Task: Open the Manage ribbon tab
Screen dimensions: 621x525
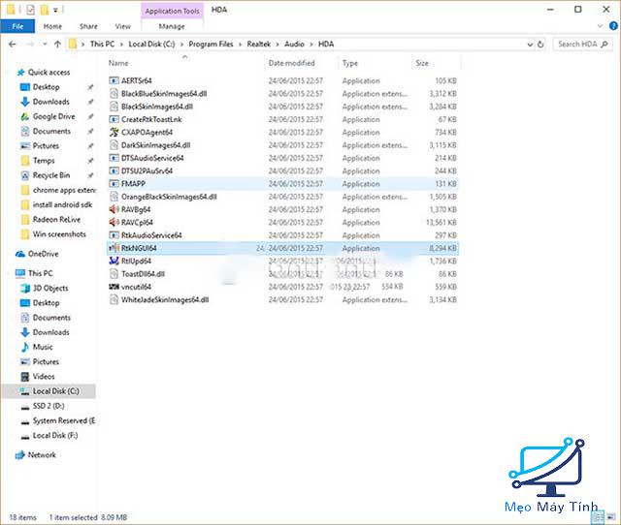Action: point(172,26)
